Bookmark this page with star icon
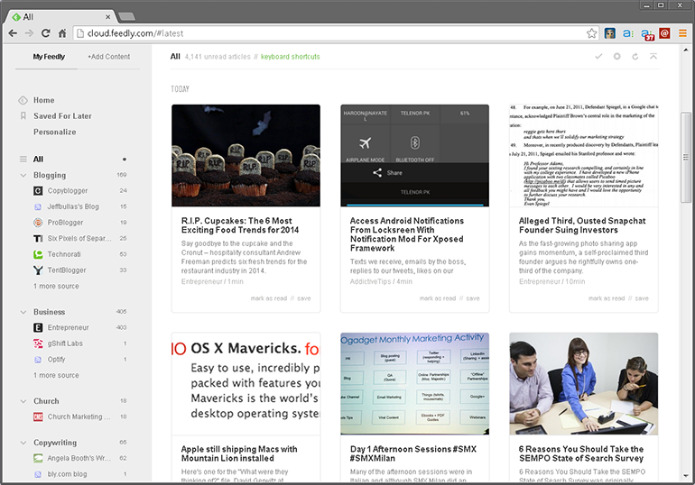695x485 pixels. coord(592,33)
